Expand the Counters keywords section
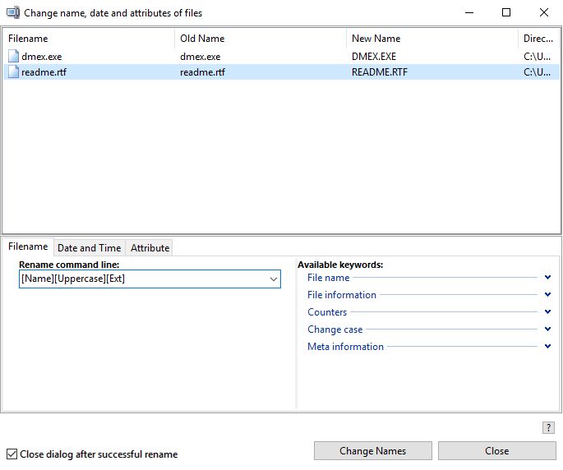 [x=547, y=312]
